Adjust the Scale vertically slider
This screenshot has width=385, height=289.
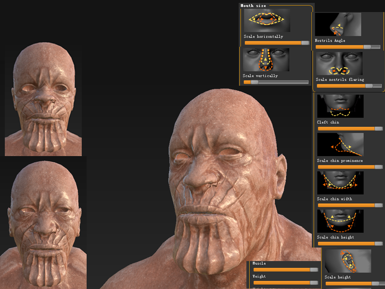click(276, 82)
